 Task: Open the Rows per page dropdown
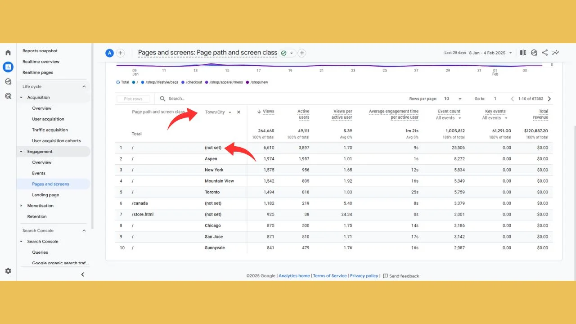(453, 99)
